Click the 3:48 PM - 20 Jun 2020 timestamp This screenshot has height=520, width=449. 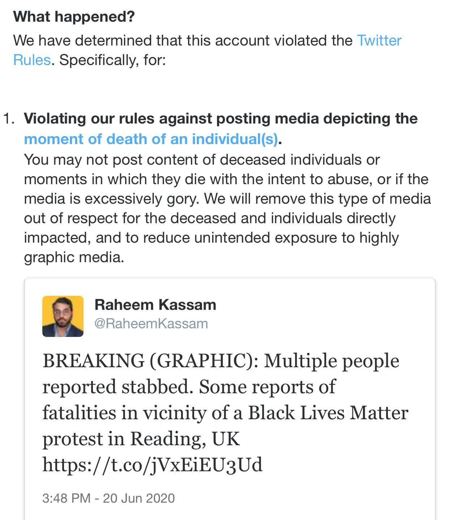click(108, 498)
